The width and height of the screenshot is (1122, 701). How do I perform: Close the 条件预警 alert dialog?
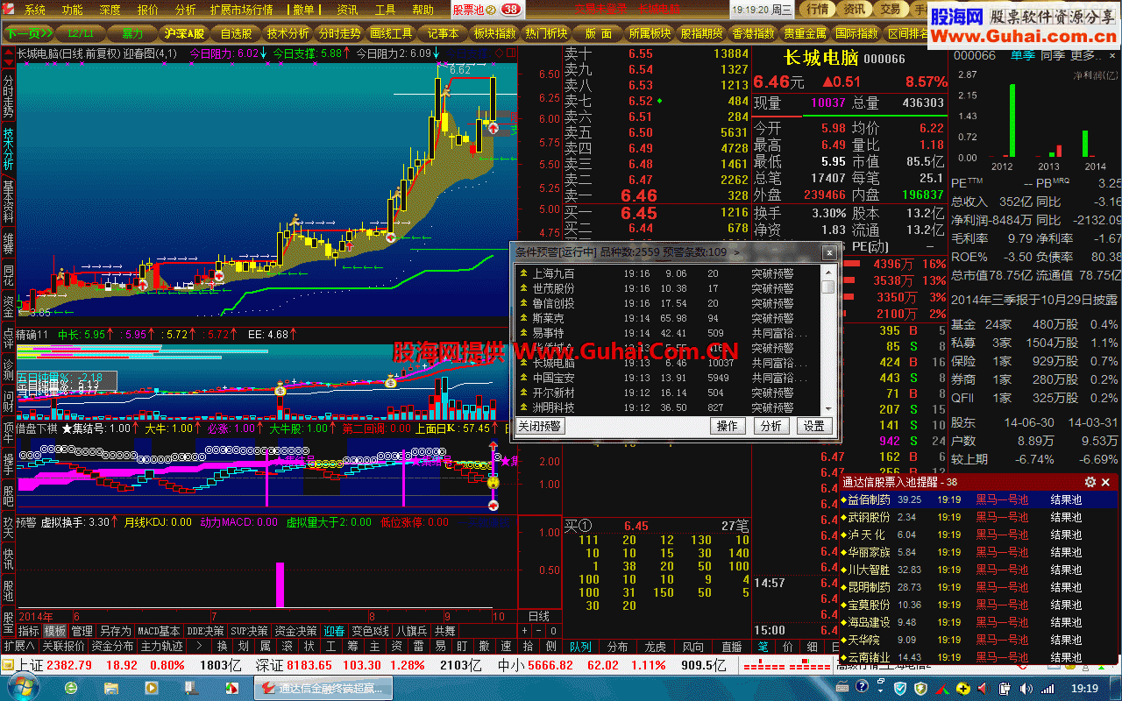(828, 252)
